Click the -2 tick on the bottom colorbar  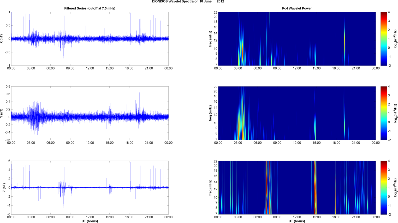[x=389, y=214]
